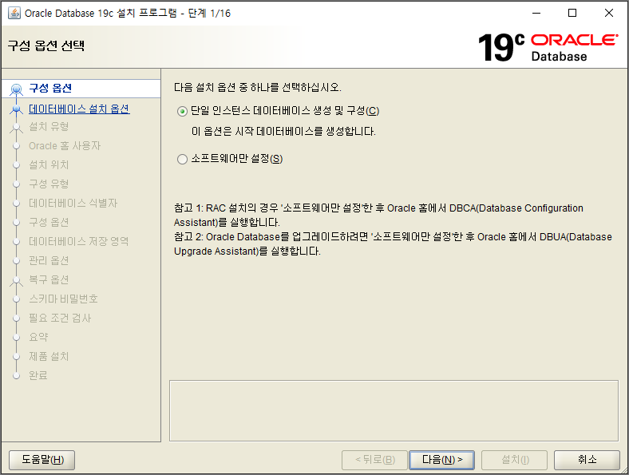Image resolution: width=629 pixels, height=475 pixels.
Task: Click the Oracle 홈 사용자 step text
Action: (65, 145)
